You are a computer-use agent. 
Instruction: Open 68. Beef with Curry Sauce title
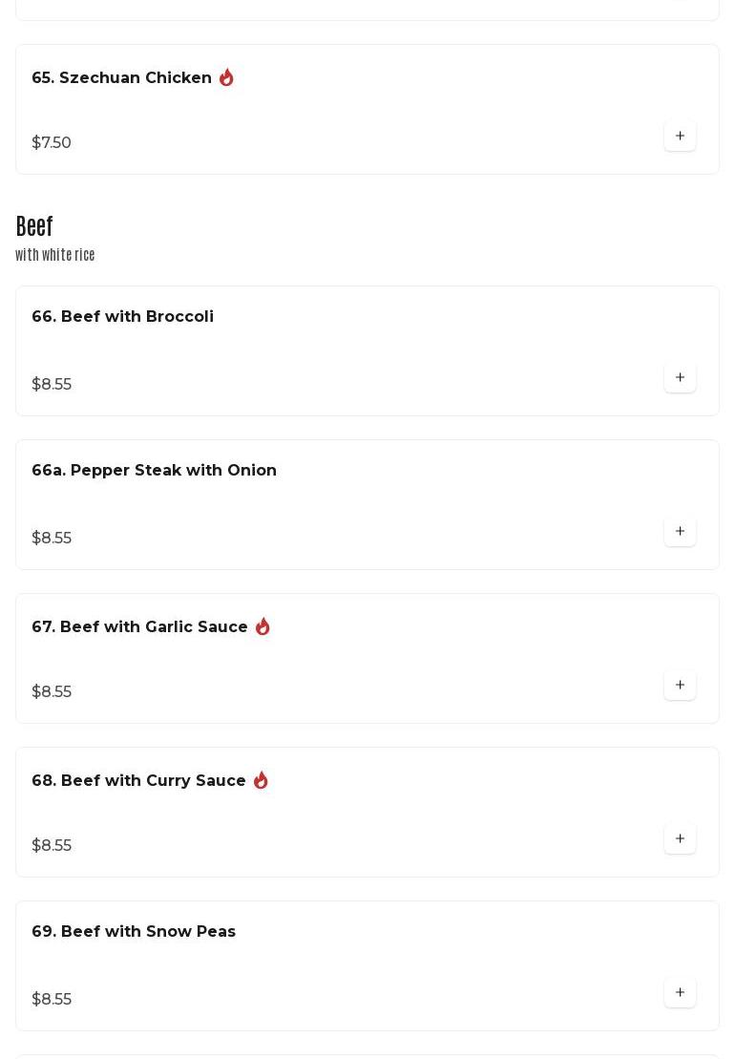point(138,780)
